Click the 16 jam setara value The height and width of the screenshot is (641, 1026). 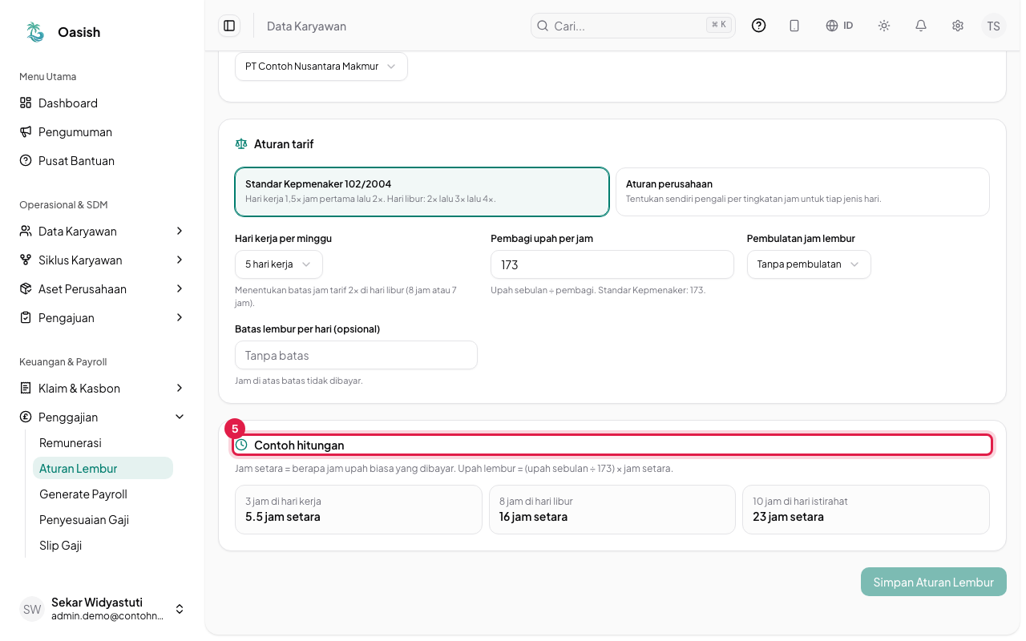click(533, 517)
